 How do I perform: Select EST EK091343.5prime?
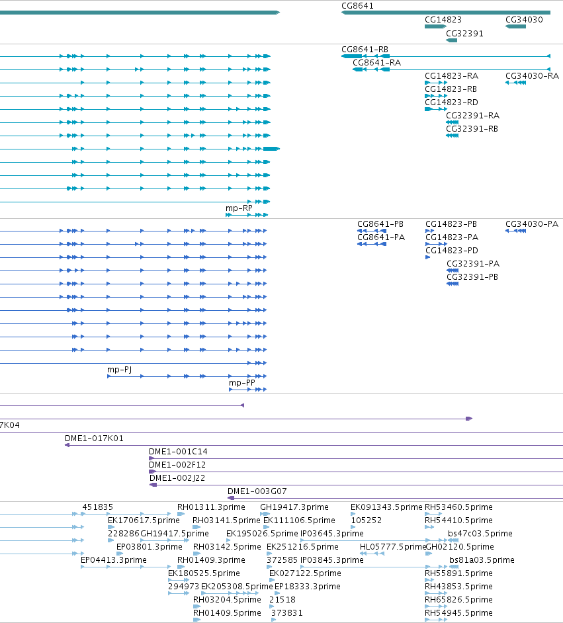(386, 507)
